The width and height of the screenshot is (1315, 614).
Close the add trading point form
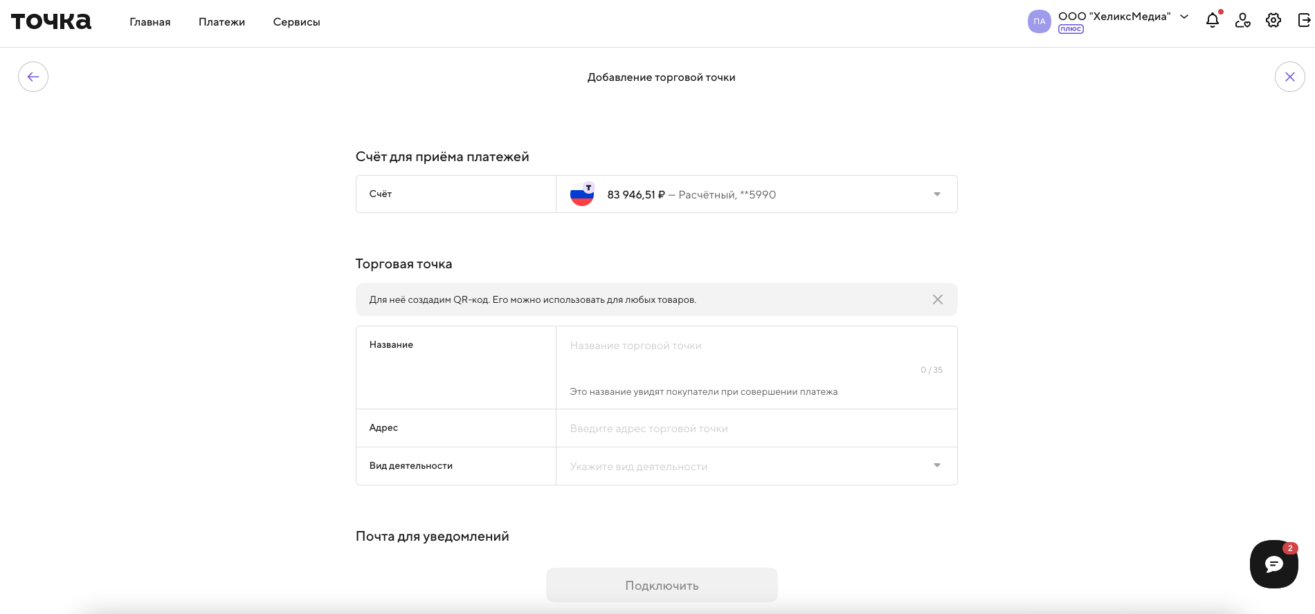tap(1290, 77)
